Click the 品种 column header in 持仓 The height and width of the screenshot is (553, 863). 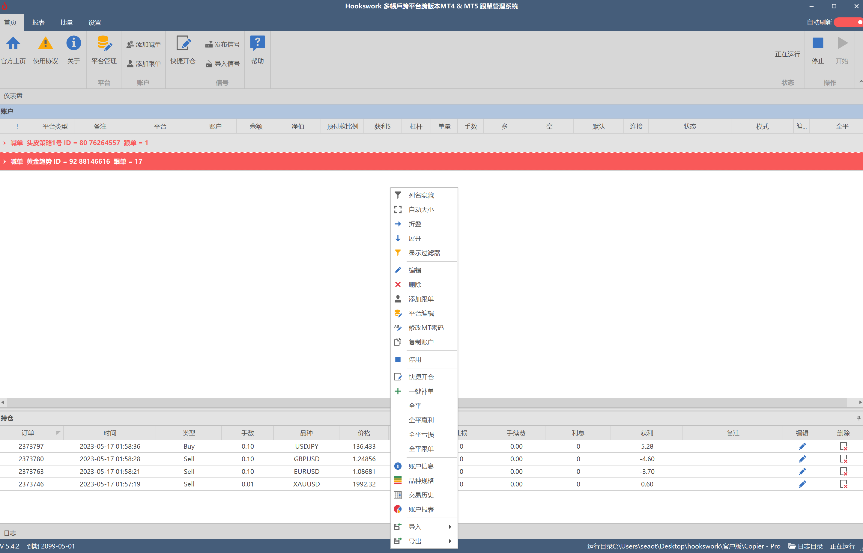(x=306, y=433)
